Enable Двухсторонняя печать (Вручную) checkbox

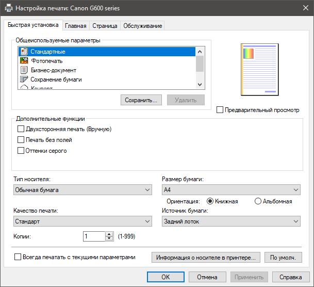(x=21, y=129)
